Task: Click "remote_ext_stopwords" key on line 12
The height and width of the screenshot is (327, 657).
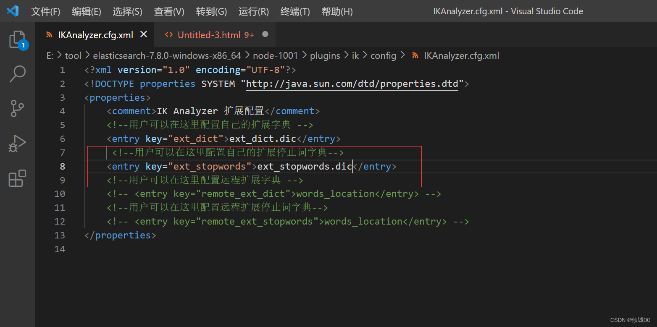Action: pos(257,222)
